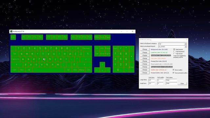Change the Mouse speed color 2 setting
Image resolution: width=210 pixels, height=118 pixels.
(145, 67)
